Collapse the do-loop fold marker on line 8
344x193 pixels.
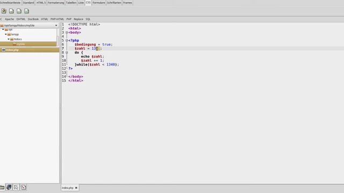tap(67, 53)
